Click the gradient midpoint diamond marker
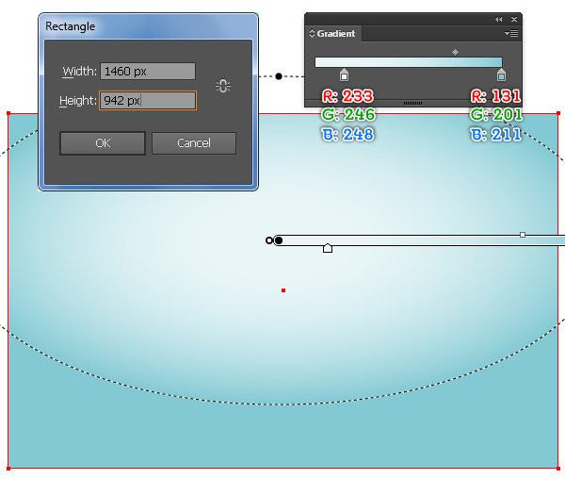Image resolution: width=565 pixels, height=479 pixels. [455, 52]
